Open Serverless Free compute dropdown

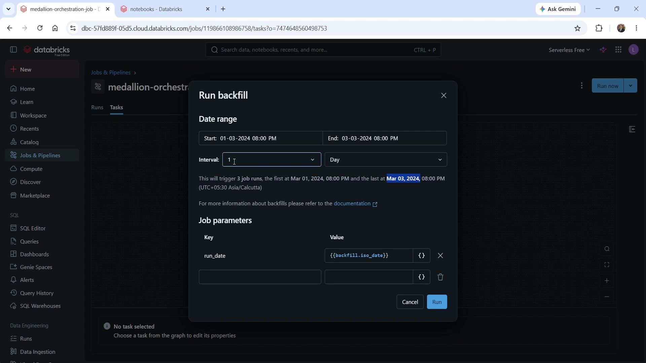tap(569, 50)
